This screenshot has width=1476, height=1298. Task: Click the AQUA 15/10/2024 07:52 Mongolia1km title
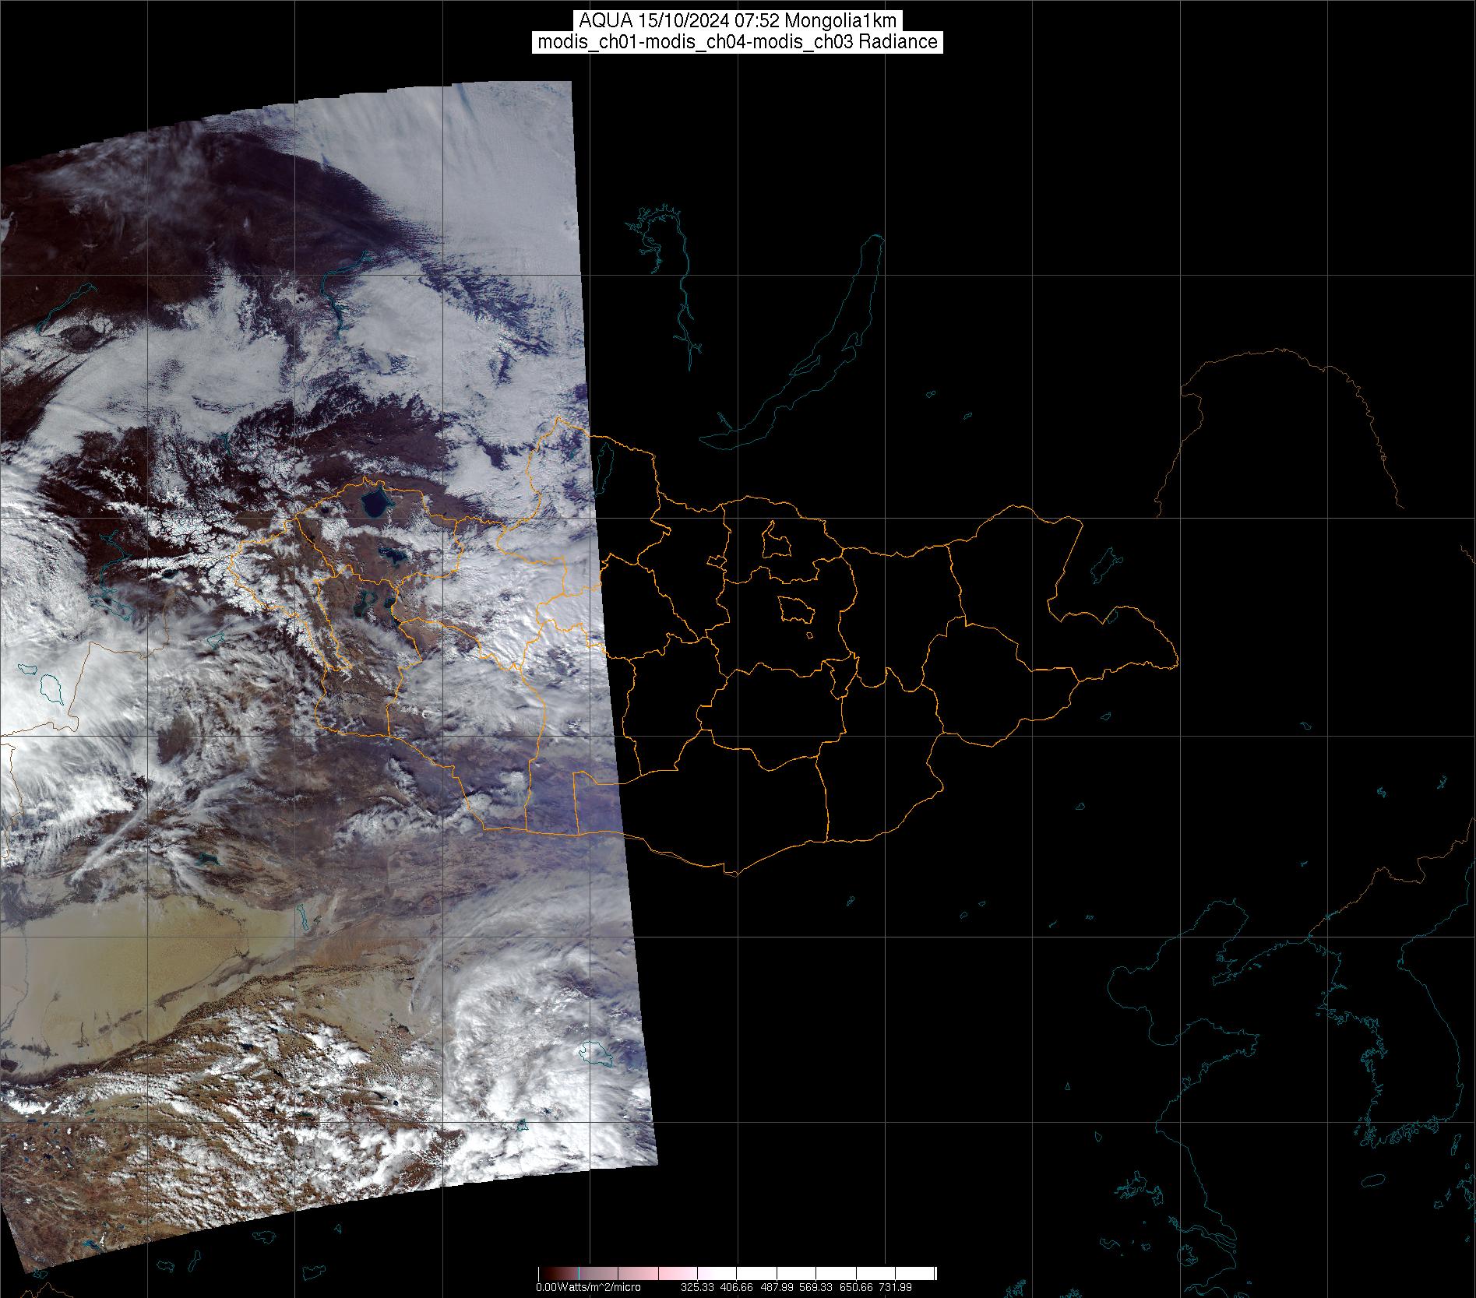click(x=738, y=20)
